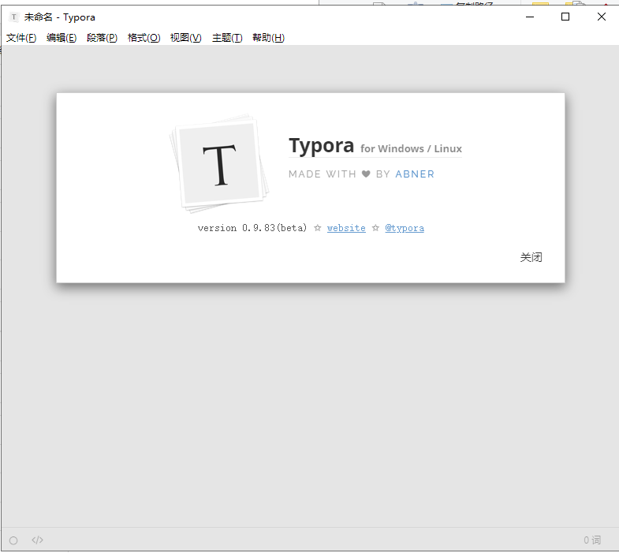Viewport: 619px width, 553px height.
Task: Open the 段落(P) menu
Action: [x=102, y=38]
